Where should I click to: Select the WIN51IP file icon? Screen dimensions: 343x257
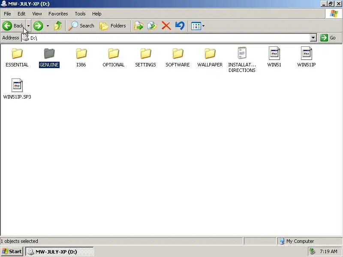[306, 53]
